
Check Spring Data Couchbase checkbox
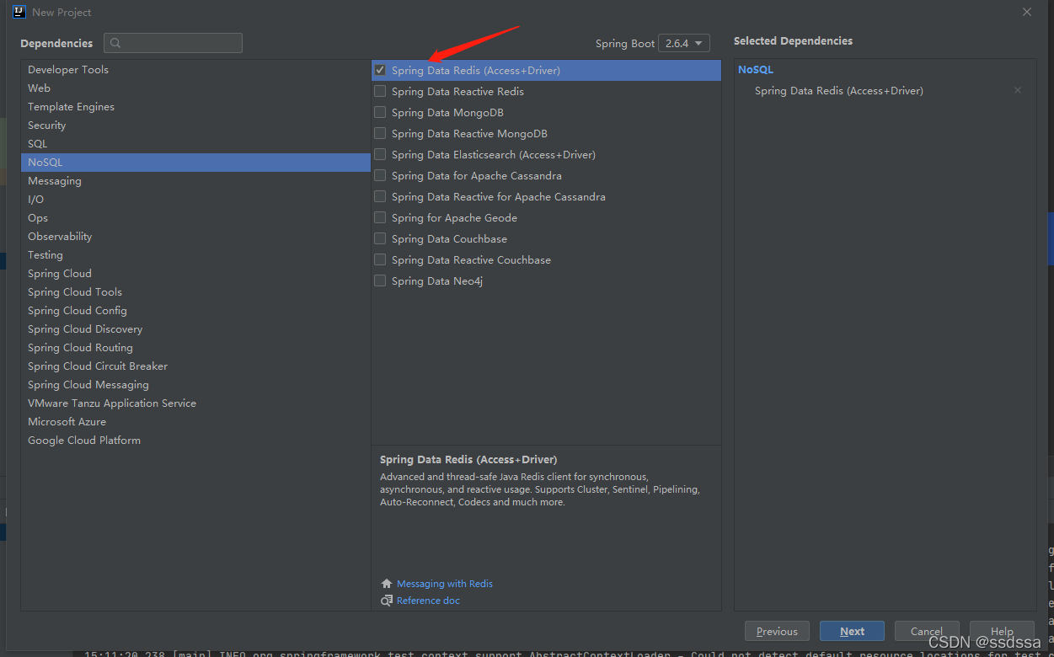[x=380, y=239]
